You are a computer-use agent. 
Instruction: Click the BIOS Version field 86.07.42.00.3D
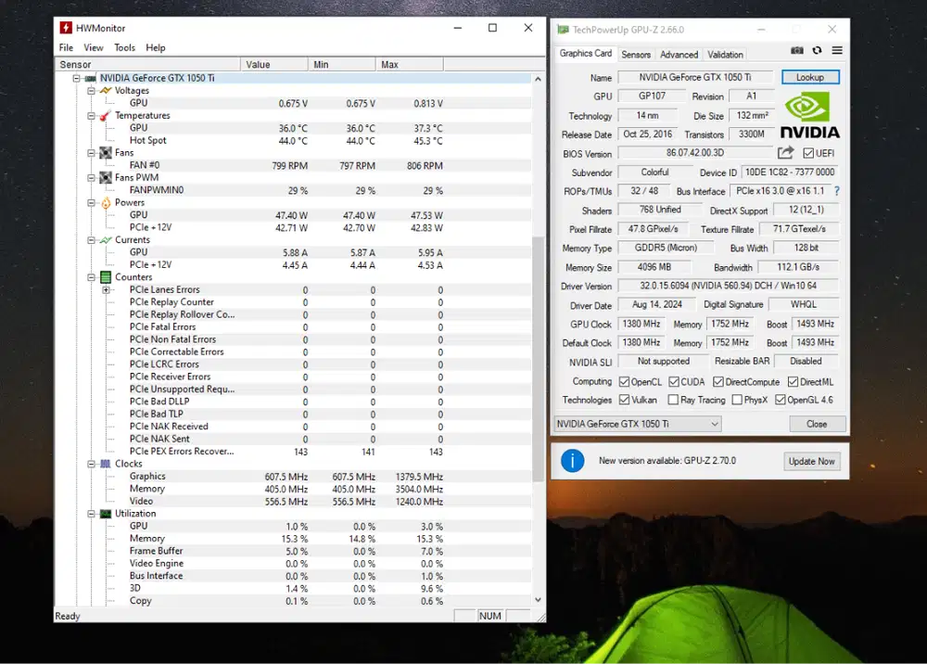point(695,153)
